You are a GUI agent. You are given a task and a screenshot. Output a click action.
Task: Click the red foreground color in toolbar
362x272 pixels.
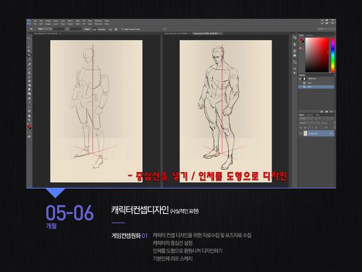pos(29,126)
